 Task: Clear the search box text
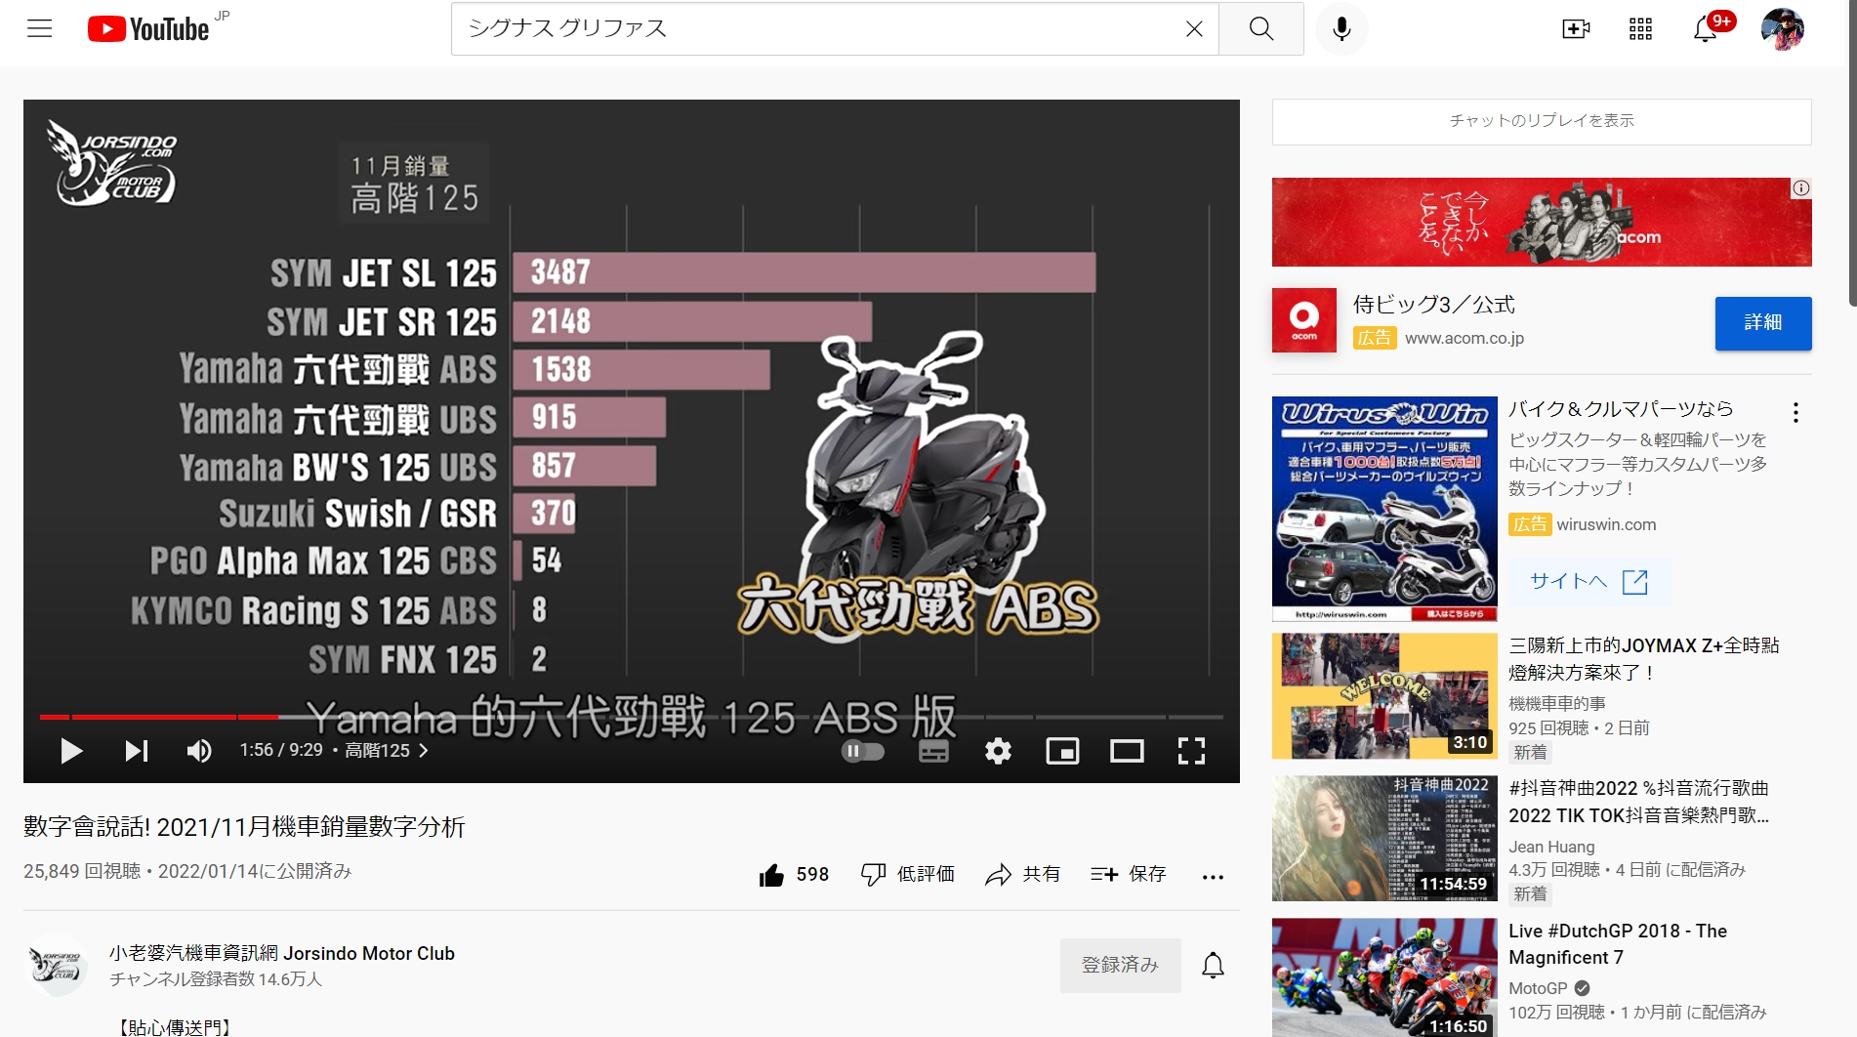pos(1193,28)
